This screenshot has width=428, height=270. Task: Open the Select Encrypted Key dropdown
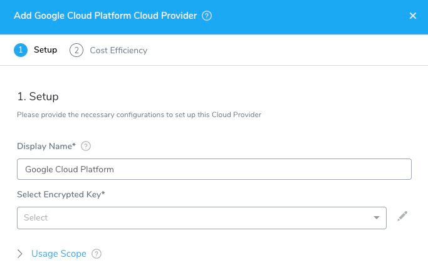click(x=202, y=218)
